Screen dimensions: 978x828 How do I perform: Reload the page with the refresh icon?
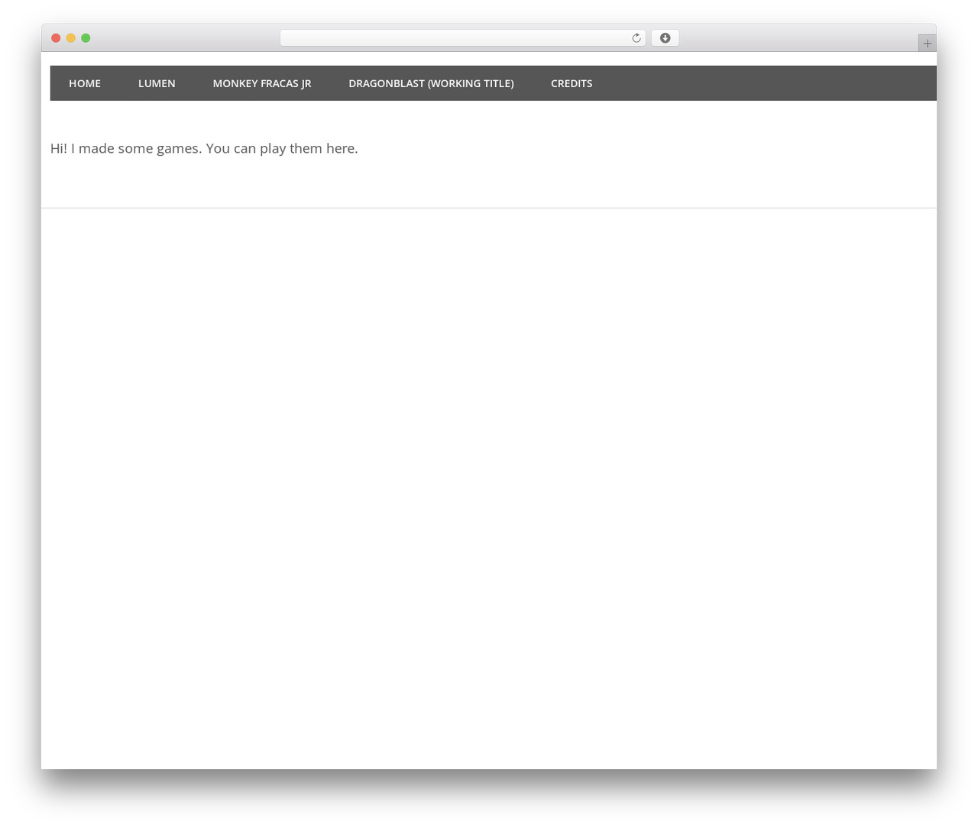pos(636,38)
